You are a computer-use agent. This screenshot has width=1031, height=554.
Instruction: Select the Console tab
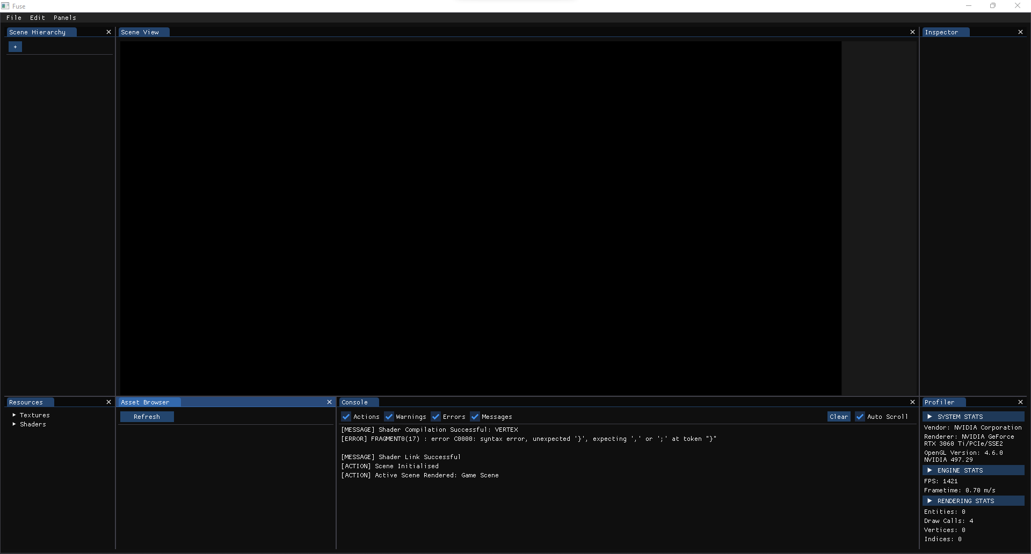click(x=359, y=402)
